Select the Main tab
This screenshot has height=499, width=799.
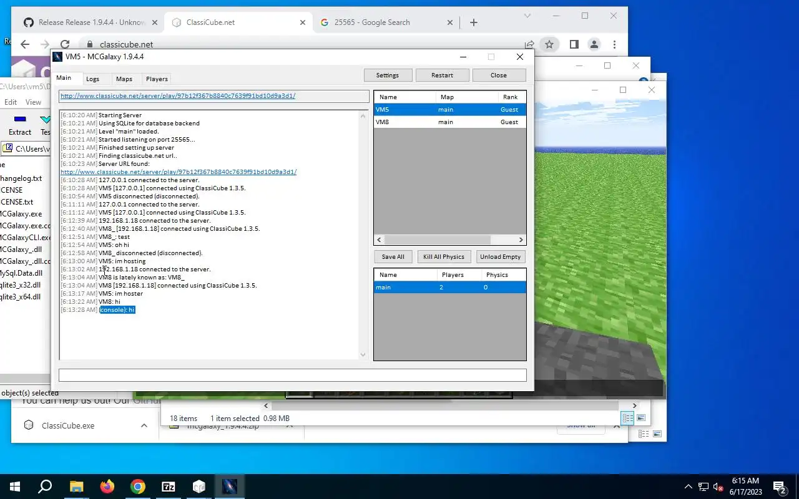(64, 78)
